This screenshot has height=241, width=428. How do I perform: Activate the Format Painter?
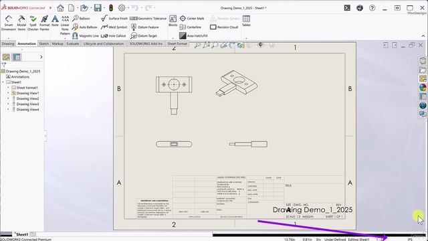pyautogui.click(x=45, y=23)
